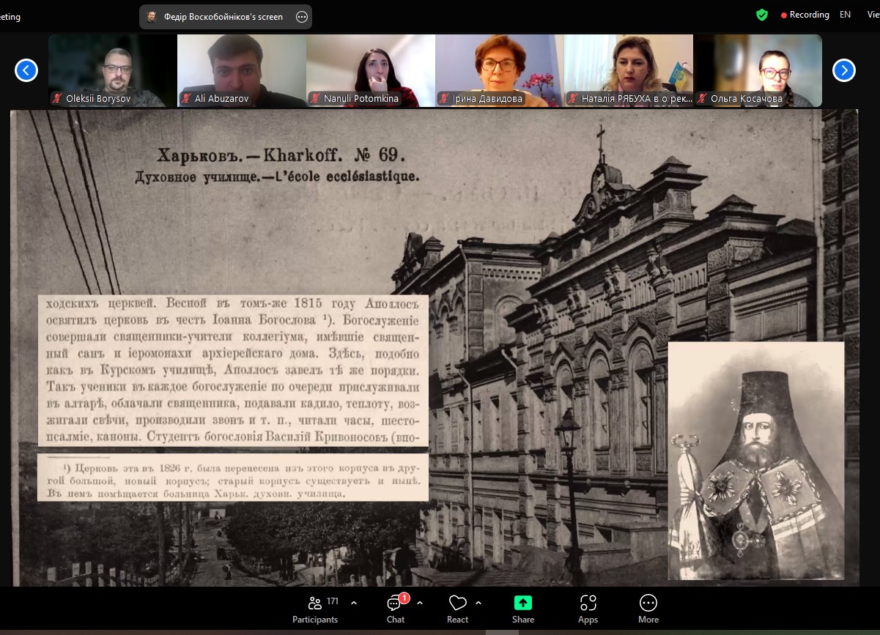
Task: Select Nanuli Potomkina's video thumbnail
Action: click(370, 70)
